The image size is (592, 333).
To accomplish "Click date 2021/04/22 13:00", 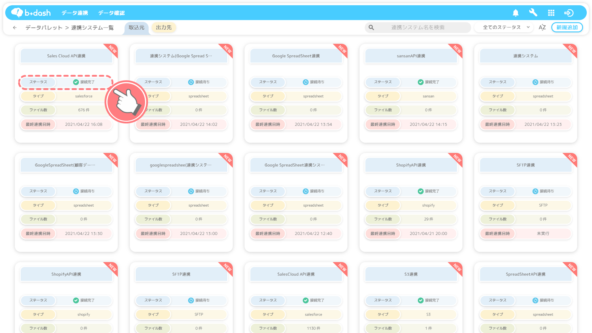I will [x=199, y=234].
